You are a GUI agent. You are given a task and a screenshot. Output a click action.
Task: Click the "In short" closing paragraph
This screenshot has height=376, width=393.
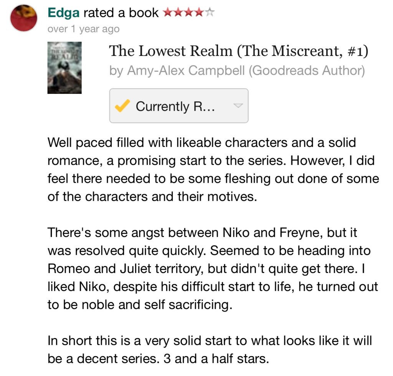[210, 350]
